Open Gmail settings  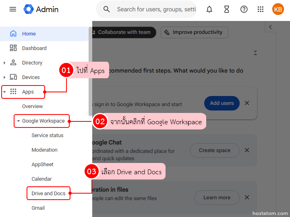coord(38,208)
